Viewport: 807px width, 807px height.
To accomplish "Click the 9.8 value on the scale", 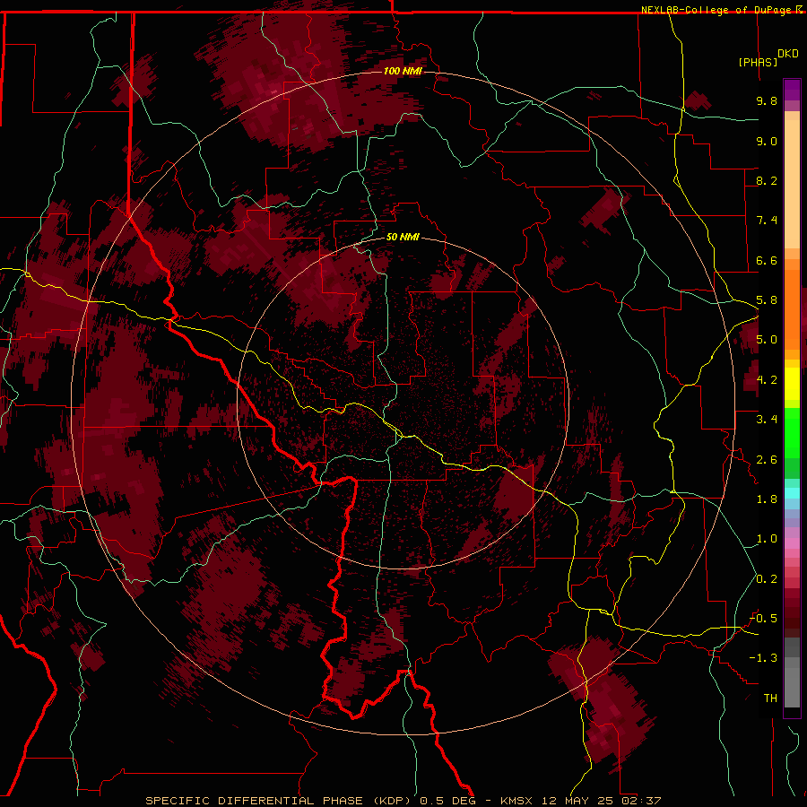I will [x=767, y=100].
